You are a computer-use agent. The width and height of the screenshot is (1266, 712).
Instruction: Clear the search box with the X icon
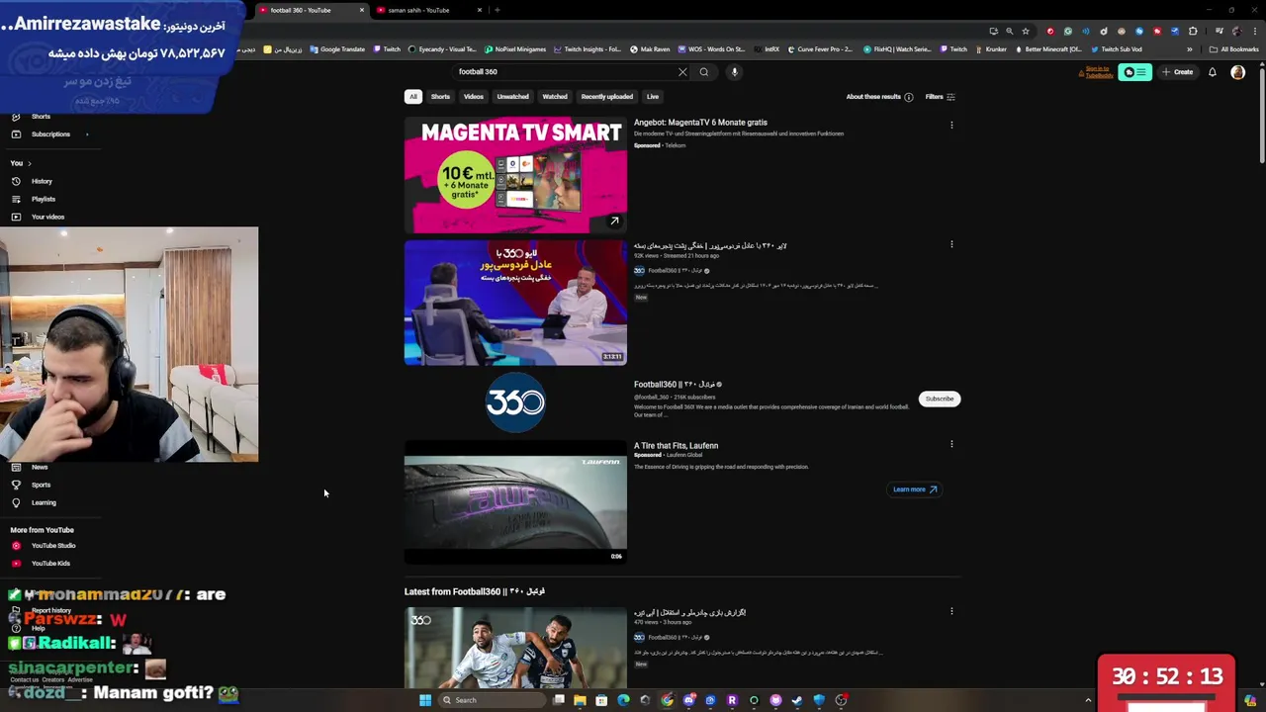click(x=681, y=72)
